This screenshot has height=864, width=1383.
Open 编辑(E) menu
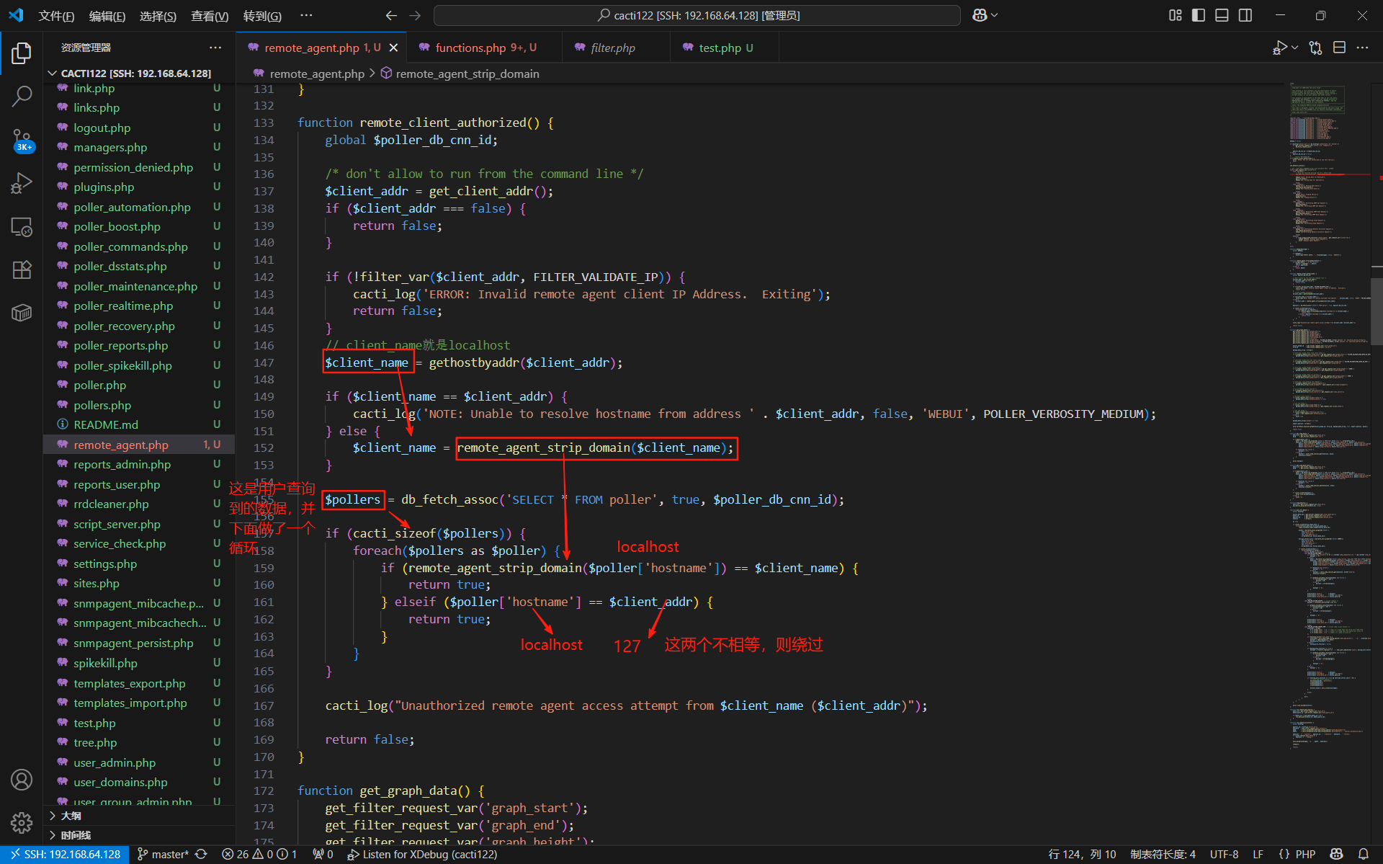click(x=107, y=16)
